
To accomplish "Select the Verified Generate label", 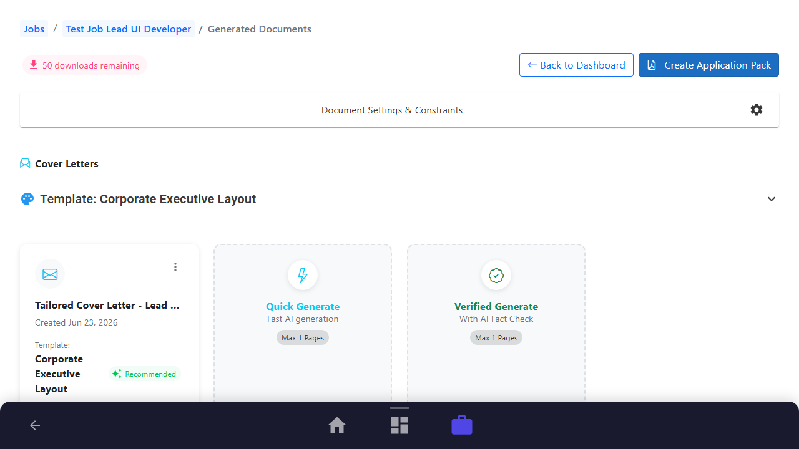I will (x=496, y=306).
